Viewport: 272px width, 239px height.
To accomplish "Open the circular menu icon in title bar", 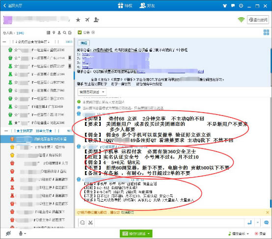I will [x=241, y=6].
